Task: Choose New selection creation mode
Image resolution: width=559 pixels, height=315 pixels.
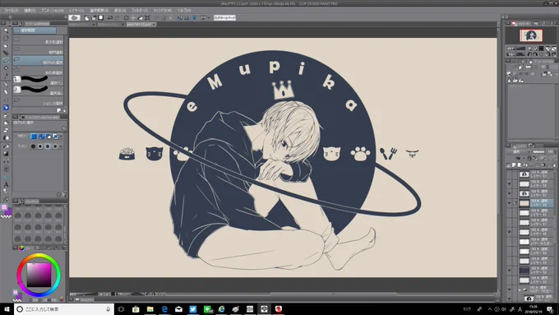Action: pos(34,137)
